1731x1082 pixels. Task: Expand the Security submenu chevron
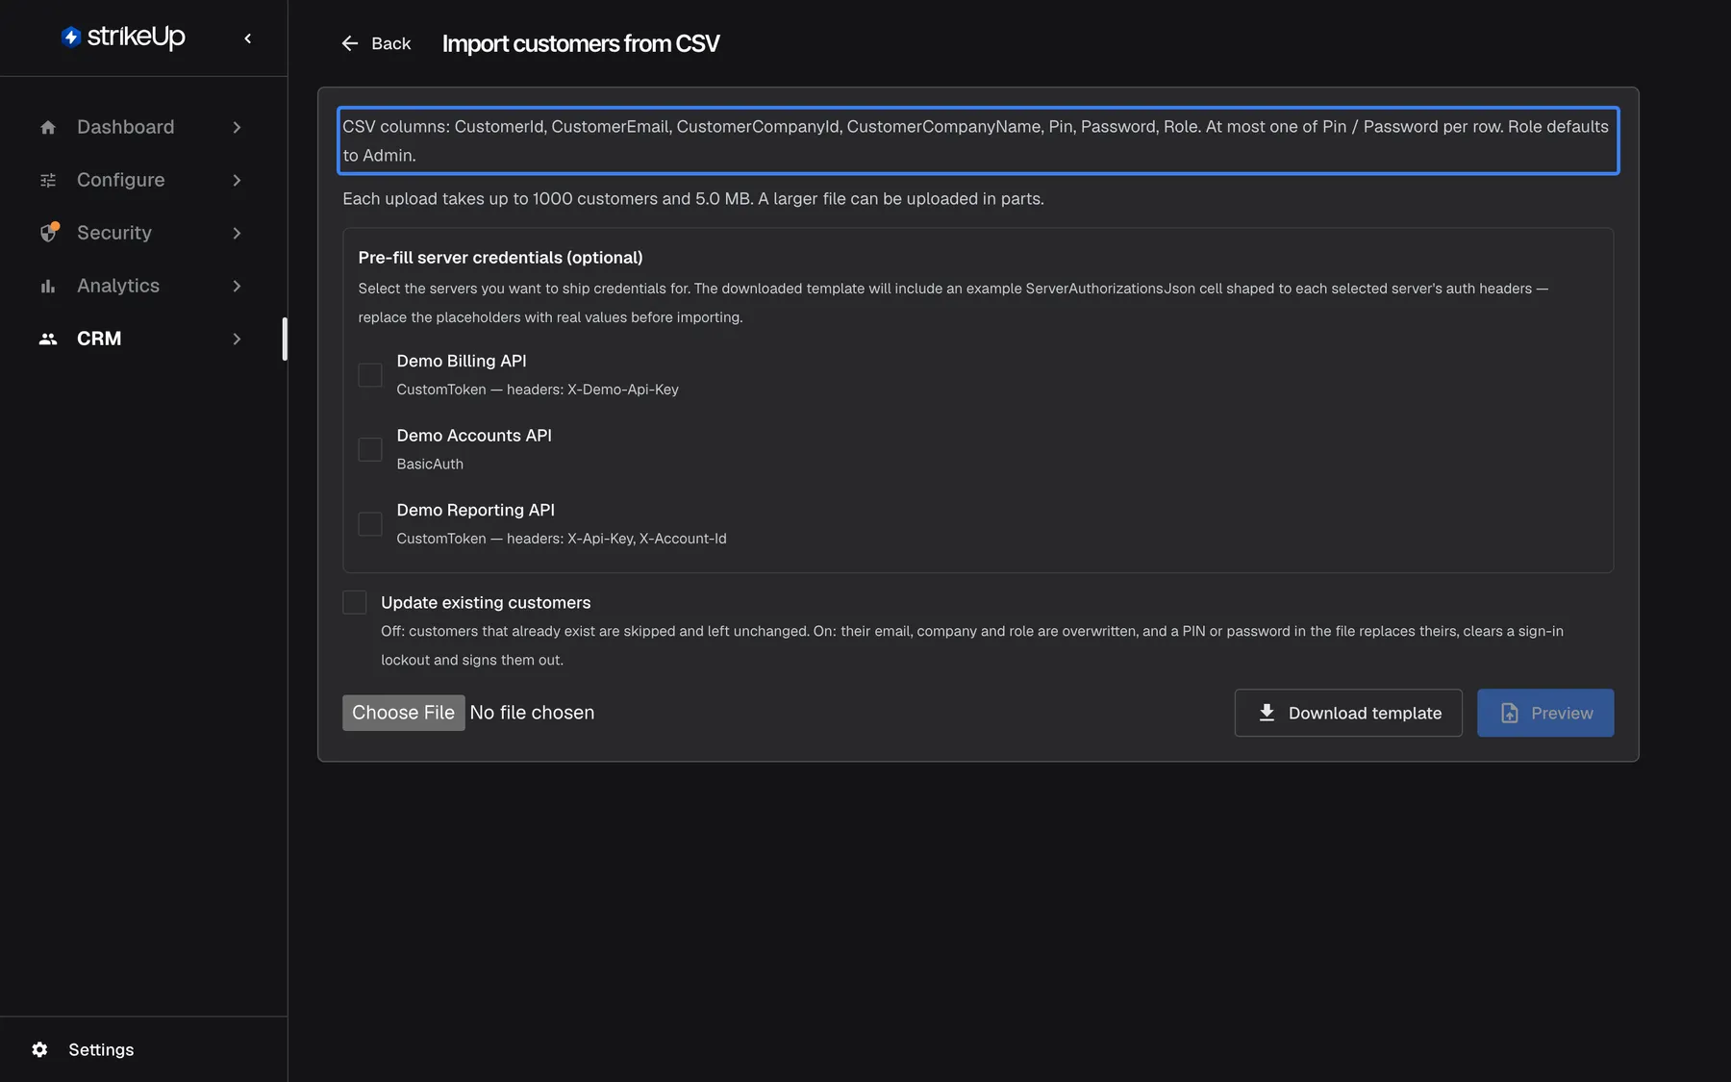pos(237,233)
